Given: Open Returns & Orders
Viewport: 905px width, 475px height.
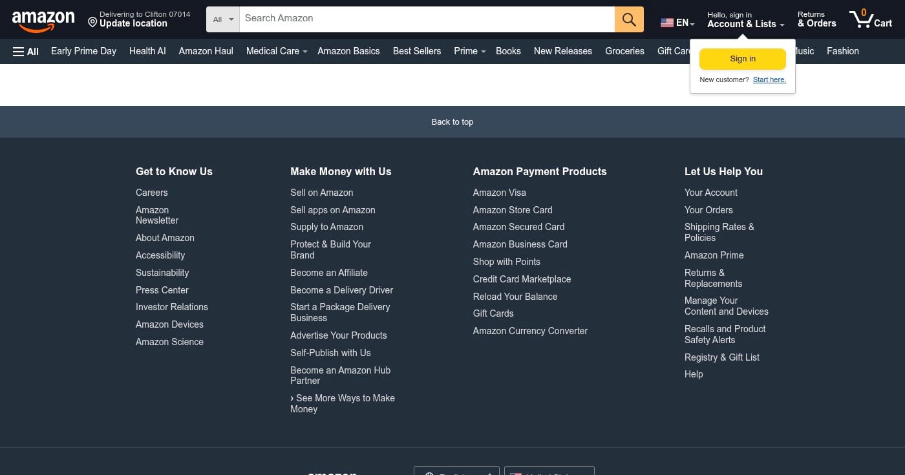Looking at the screenshot, I should tap(816, 19).
